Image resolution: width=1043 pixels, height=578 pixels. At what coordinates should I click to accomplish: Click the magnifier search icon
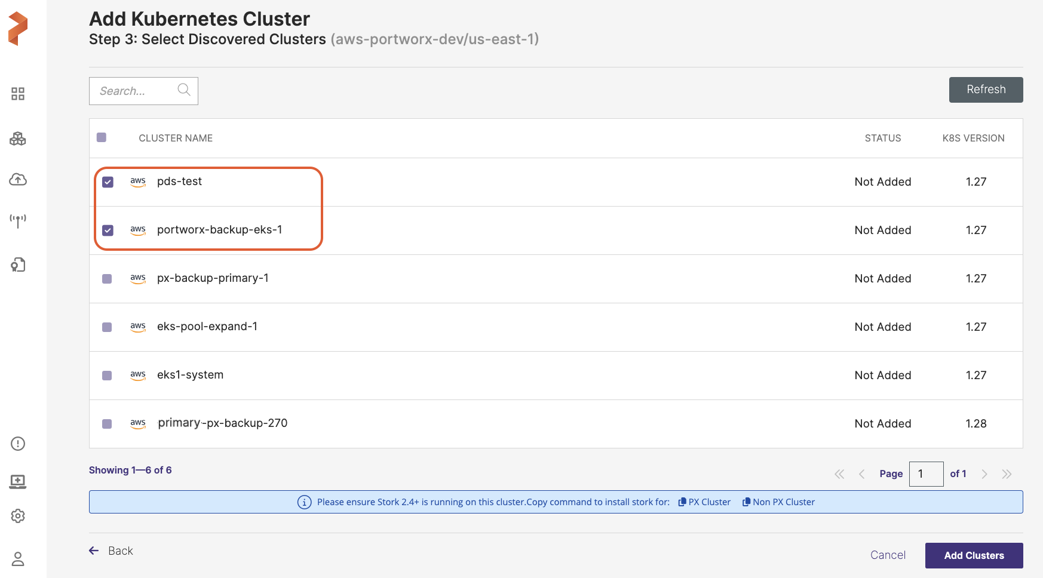pyautogui.click(x=184, y=90)
